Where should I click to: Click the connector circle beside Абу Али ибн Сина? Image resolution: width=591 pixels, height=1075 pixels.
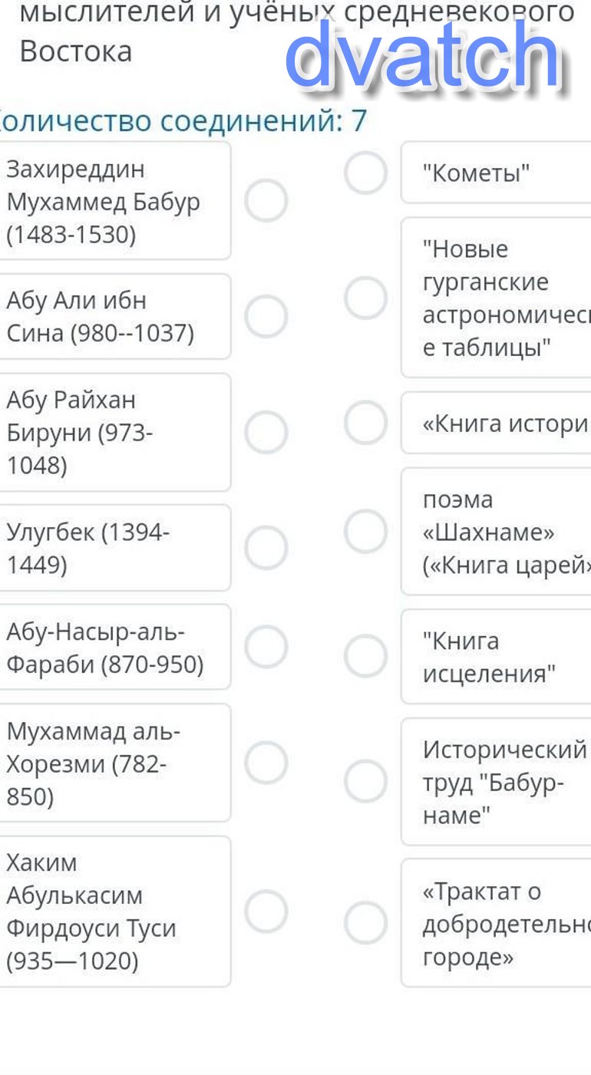pos(266,316)
